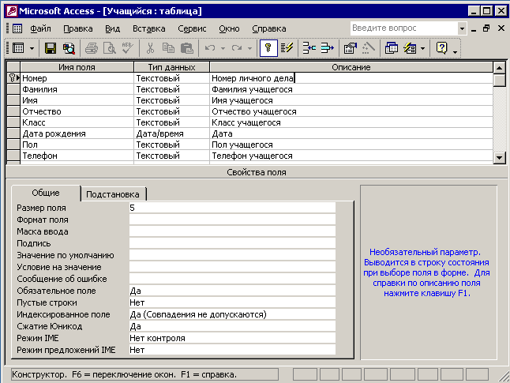Select the row selector for Фамилия
Image resolution: width=510 pixels, height=383 pixels.
pos(13,89)
